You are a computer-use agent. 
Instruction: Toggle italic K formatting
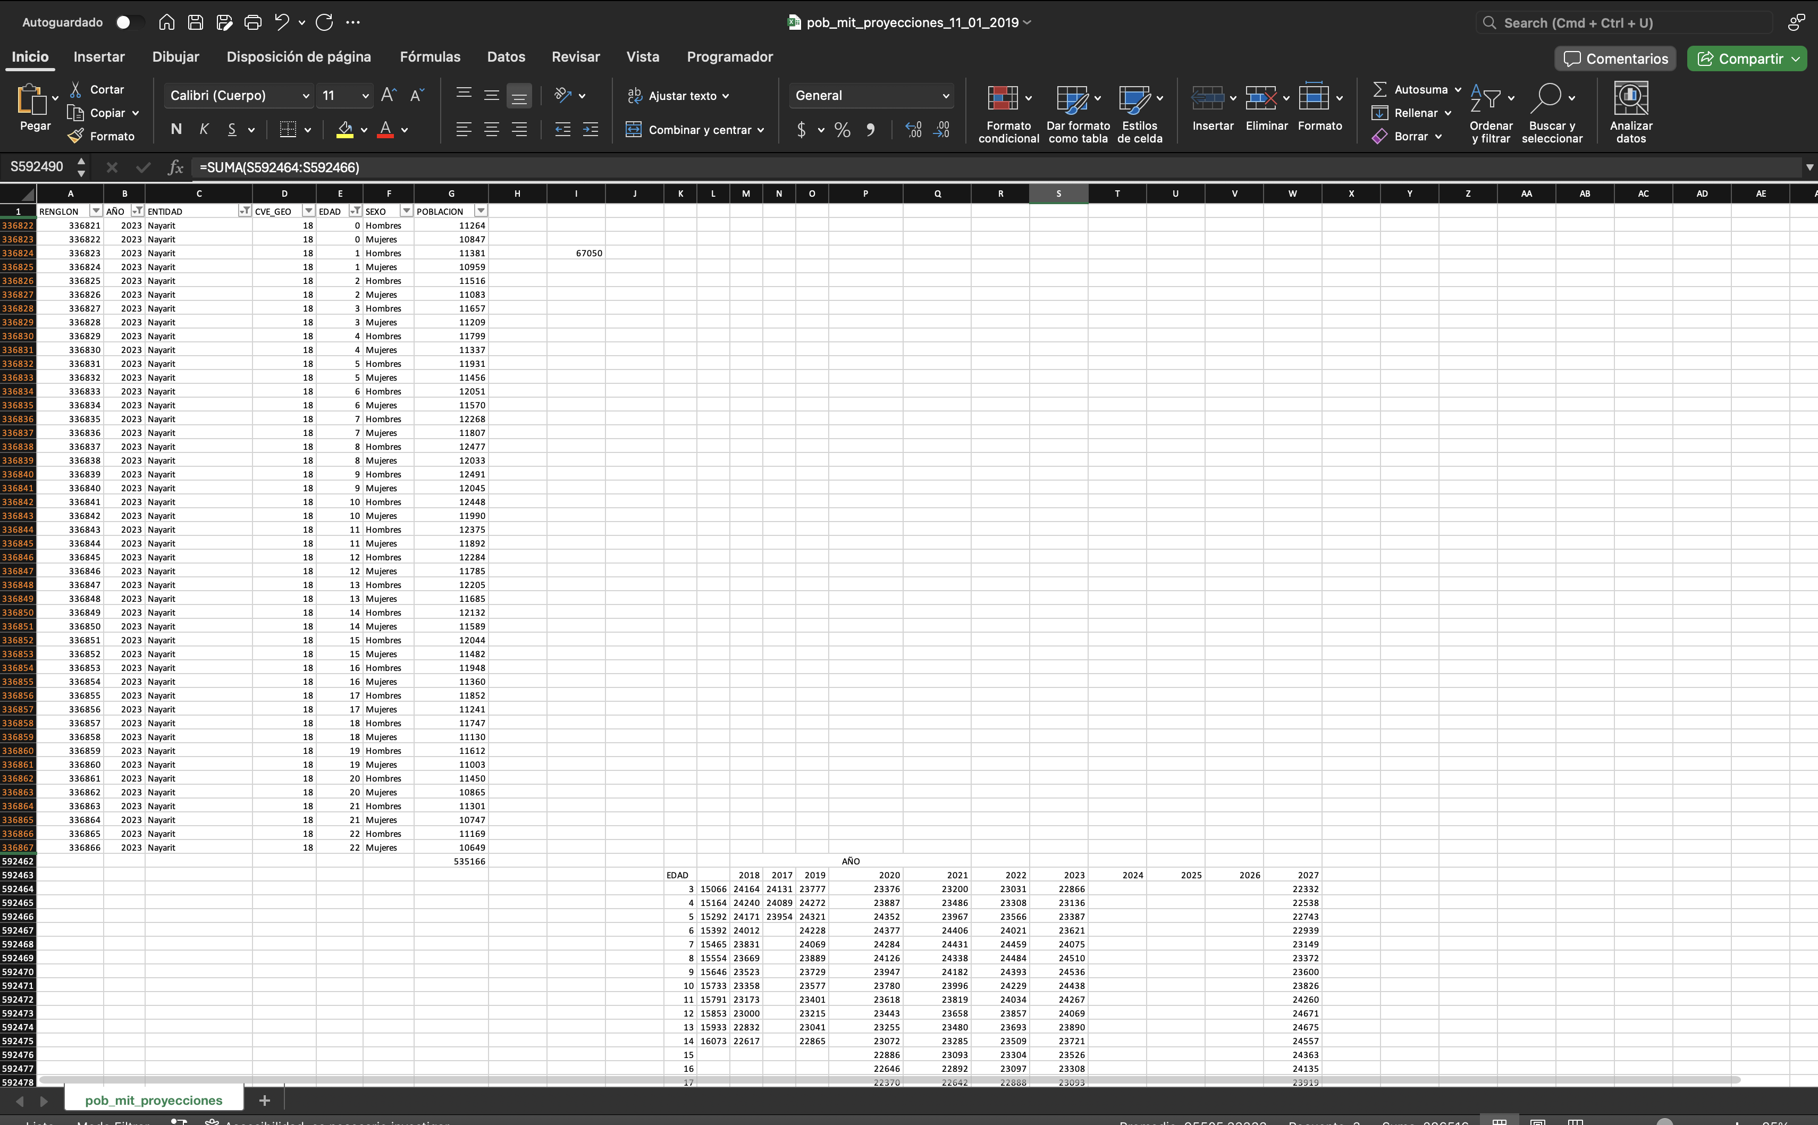[x=204, y=130]
